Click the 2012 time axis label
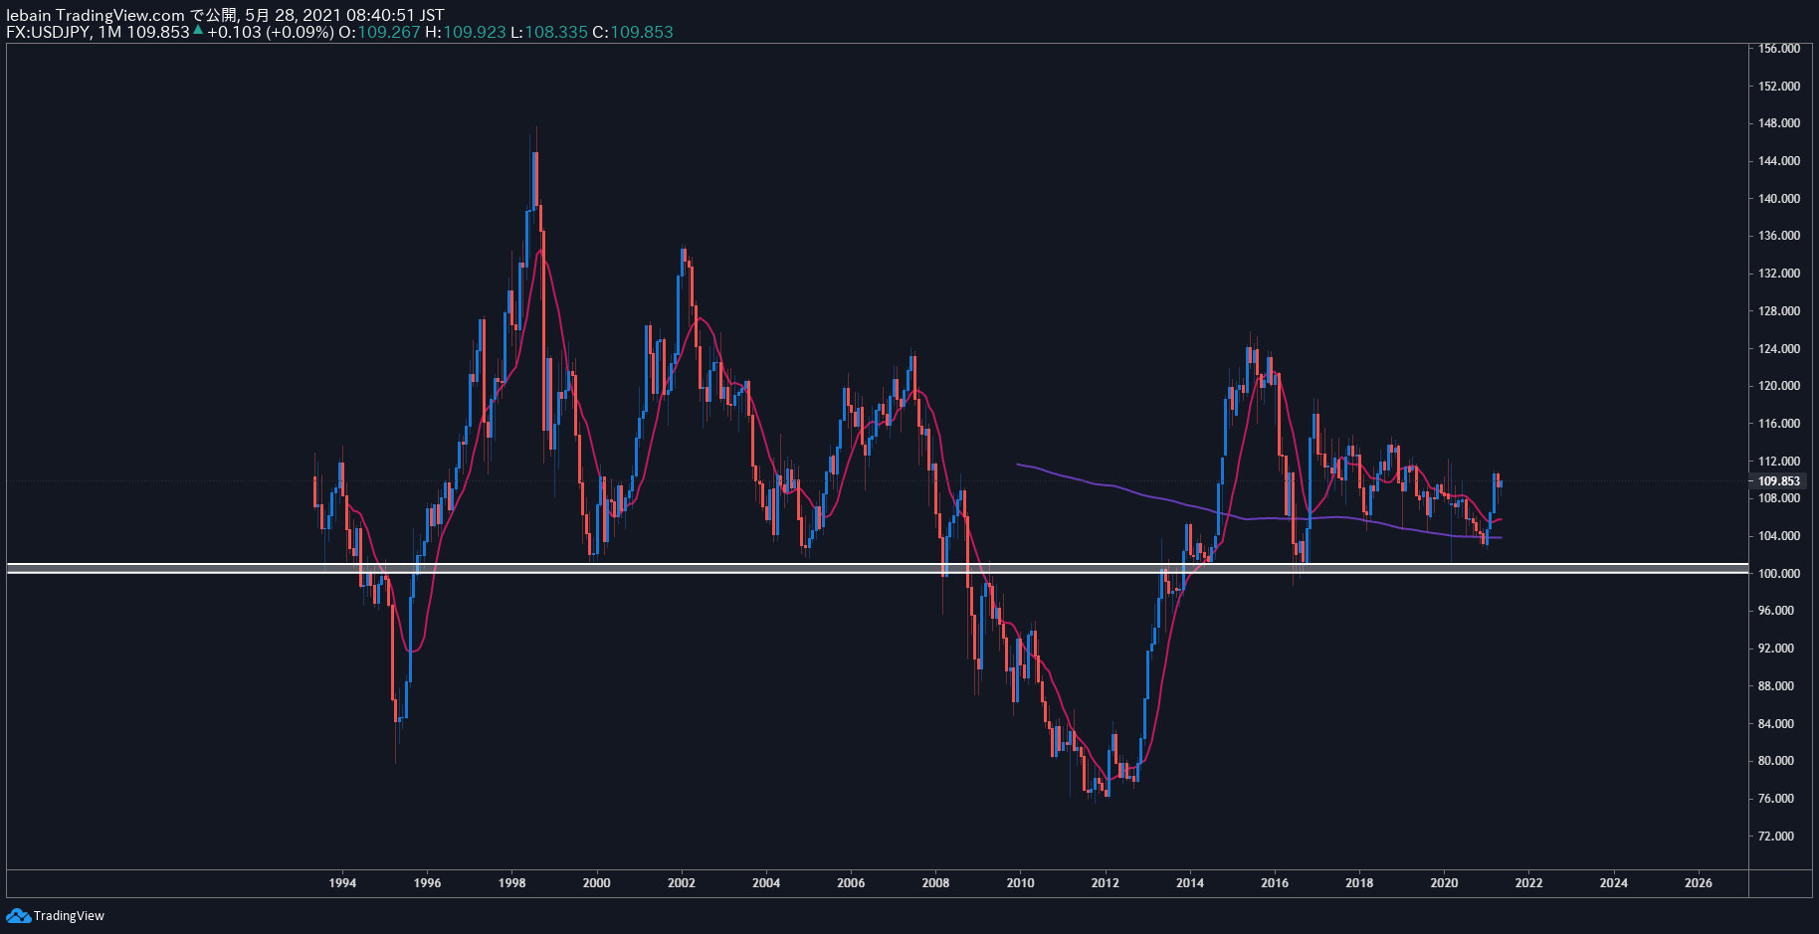This screenshot has height=934, width=1819. pyautogui.click(x=1105, y=883)
